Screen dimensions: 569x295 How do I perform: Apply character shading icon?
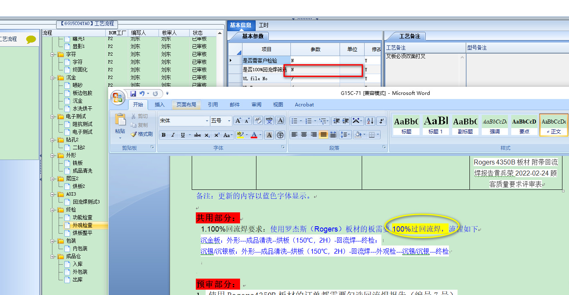click(269, 135)
